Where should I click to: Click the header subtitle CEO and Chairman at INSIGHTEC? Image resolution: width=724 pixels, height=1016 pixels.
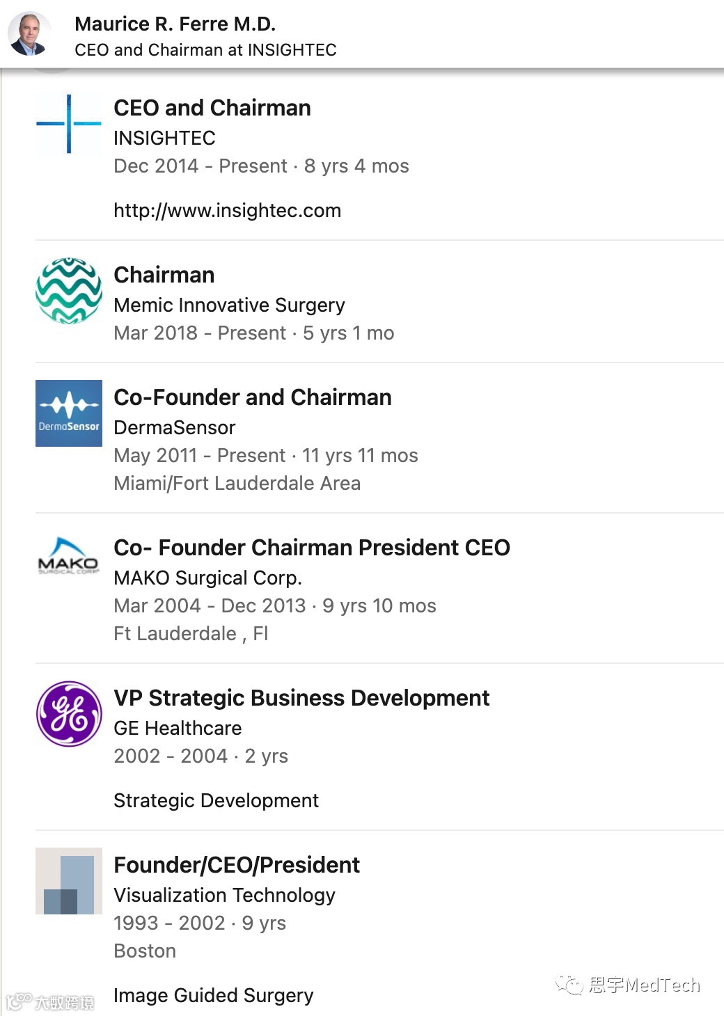(205, 50)
